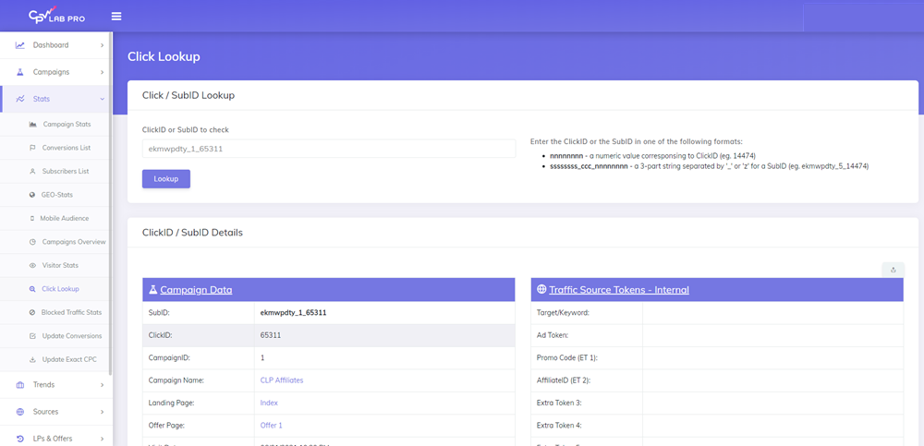Click the Campaigns flask icon
The width and height of the screenshot is (924, 446).
coord(20,72)
